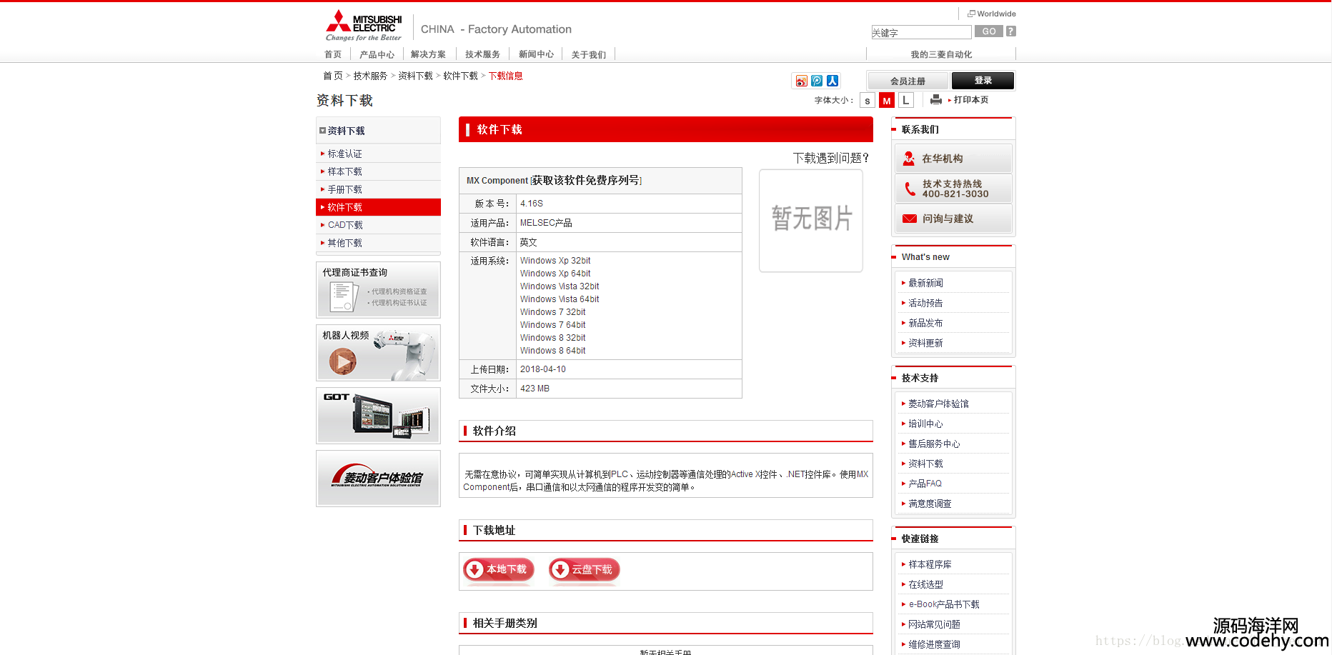Open the Worldwide link icon

point(971,14)
